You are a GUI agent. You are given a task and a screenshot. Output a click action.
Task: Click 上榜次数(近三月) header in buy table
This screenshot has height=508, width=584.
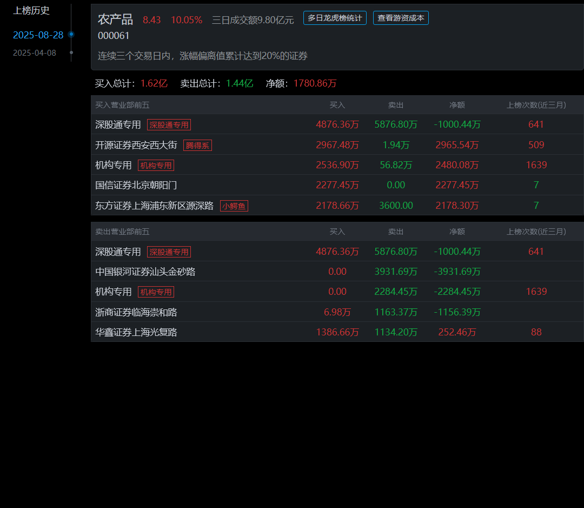[536, 105]
